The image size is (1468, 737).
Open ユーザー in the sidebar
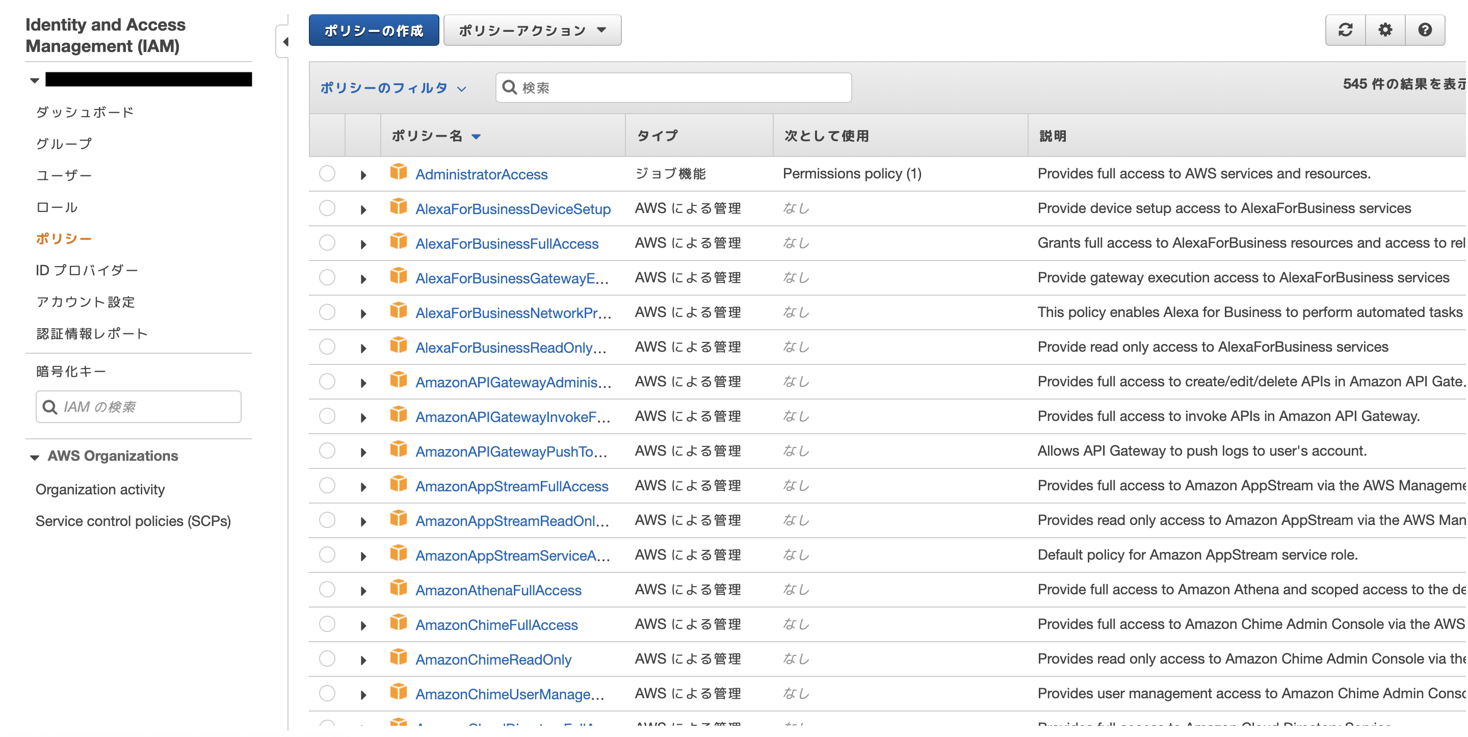(x=64, y=175)
